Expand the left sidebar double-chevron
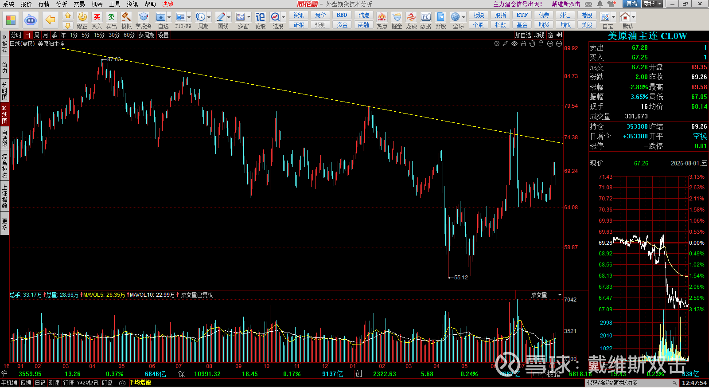The height and width of the screenshot is (388, 709). 4,36
